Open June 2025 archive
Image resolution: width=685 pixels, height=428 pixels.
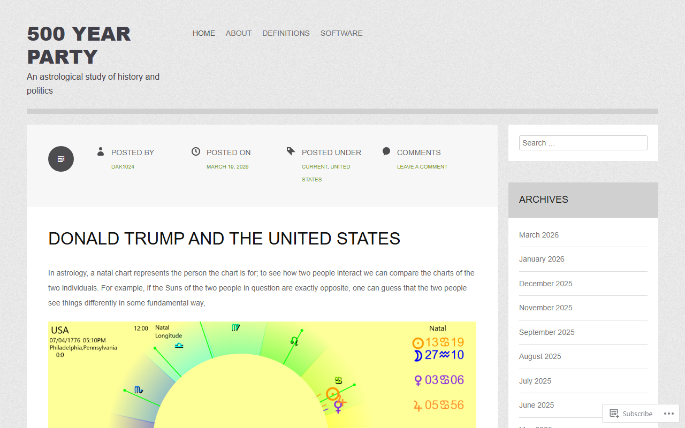[537, 405]
